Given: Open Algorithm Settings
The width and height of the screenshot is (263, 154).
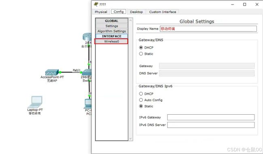Looking at the screenshot, I should coord(112,31).
